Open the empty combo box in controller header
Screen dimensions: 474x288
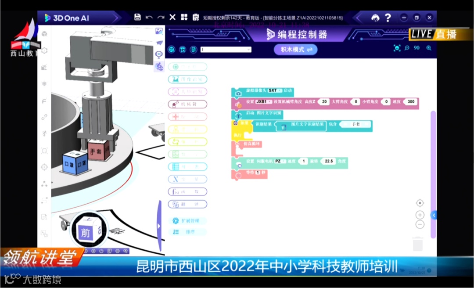(x=226, y=49)
